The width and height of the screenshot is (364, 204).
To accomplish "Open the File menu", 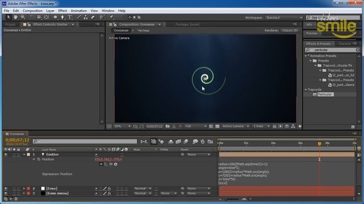I will (x=6, y=11).
